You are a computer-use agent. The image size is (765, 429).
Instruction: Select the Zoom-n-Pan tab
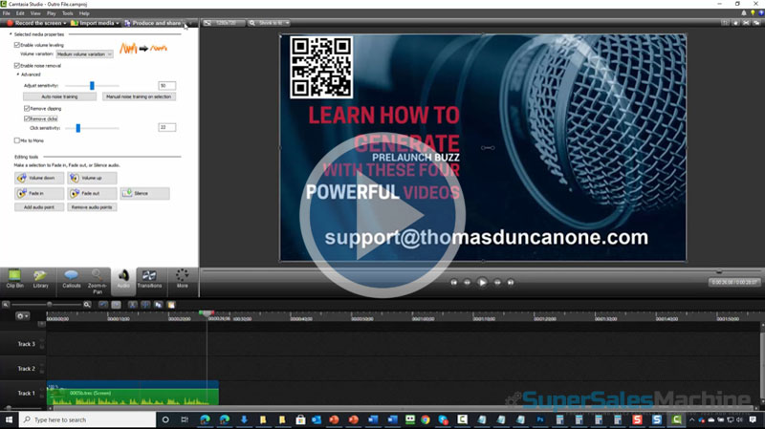pyautogui.click(x=96, y=278)
